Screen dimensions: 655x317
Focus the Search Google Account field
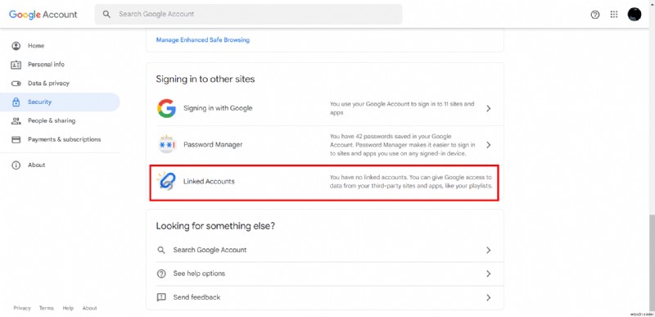[x=249, y=14]
